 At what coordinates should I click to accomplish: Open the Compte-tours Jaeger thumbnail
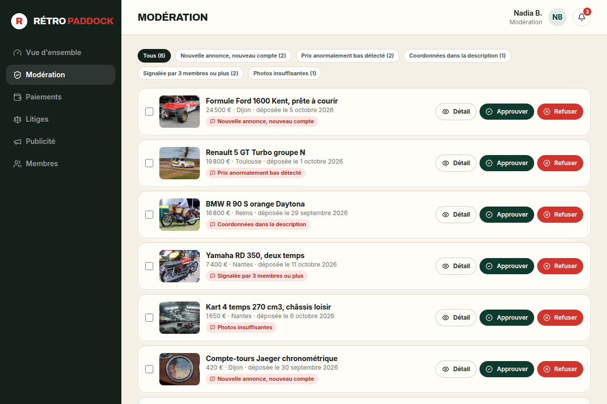pyautogui.click(x=180, y=369)
